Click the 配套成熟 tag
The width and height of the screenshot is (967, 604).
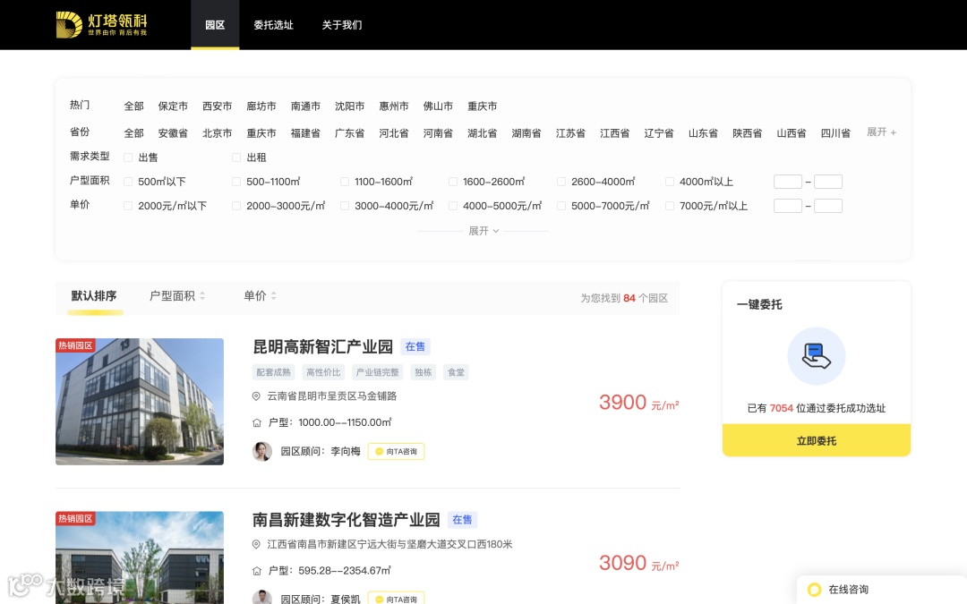click(x=273, y=372)
